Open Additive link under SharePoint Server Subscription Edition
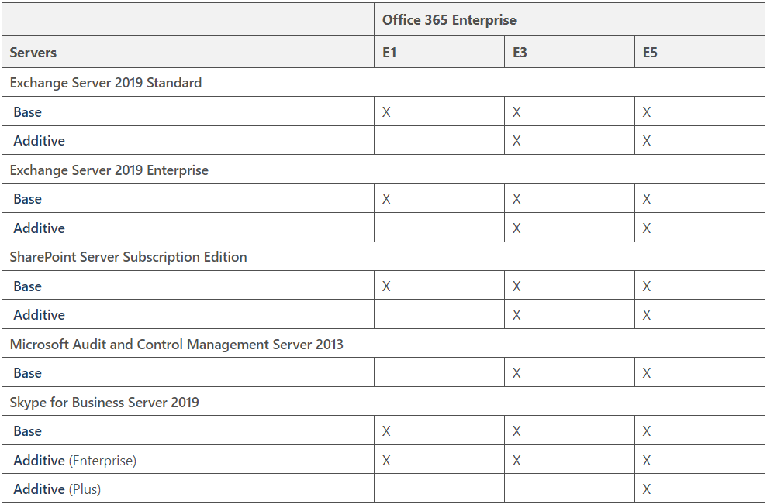The width and height of the screenshot is (767, 504). (x=39, y=315)
